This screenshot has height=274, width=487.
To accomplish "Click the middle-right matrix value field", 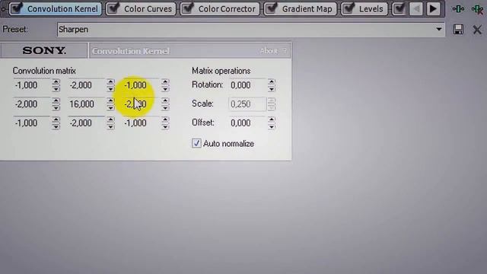I will click(x=141, y=104).
